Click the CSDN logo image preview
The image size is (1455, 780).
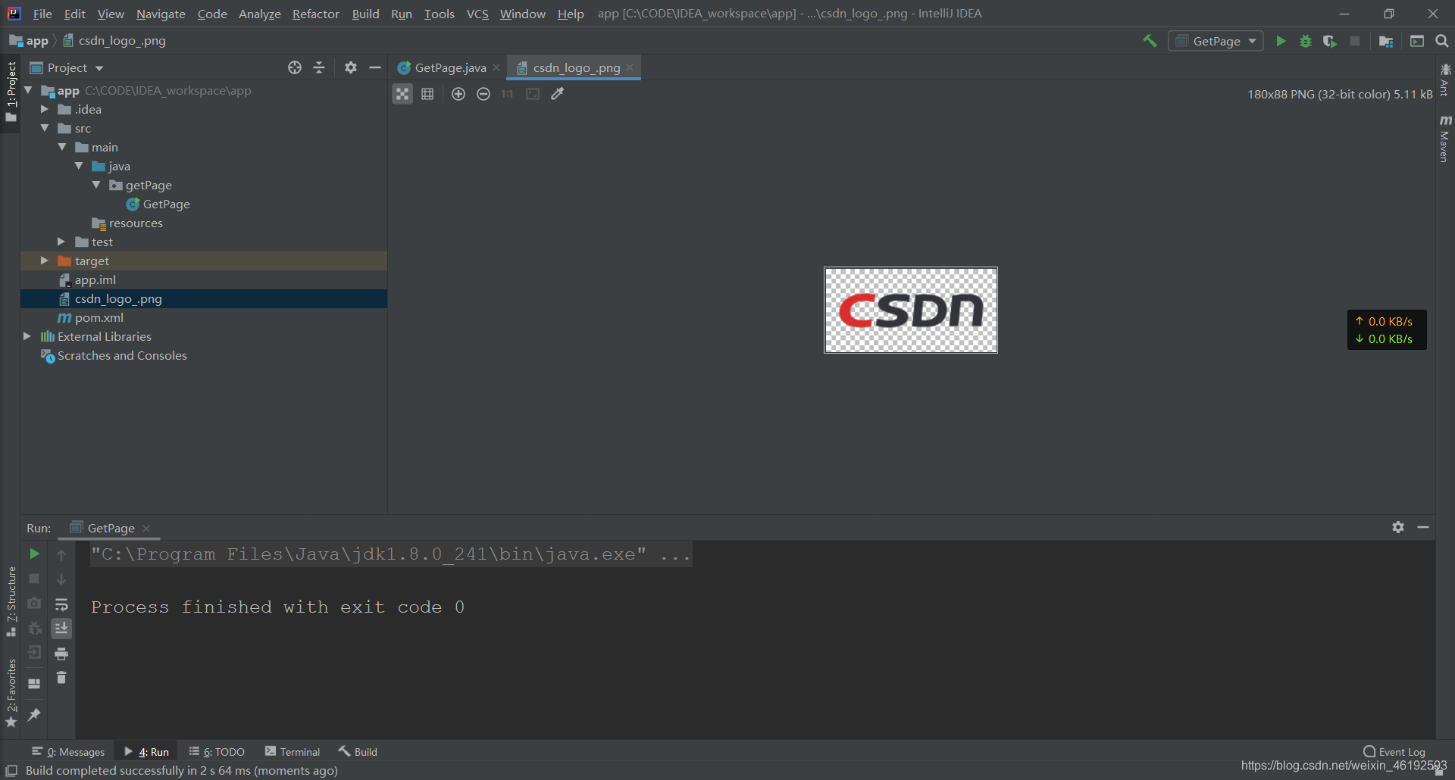pyautogui.click(x=911, y=310)
